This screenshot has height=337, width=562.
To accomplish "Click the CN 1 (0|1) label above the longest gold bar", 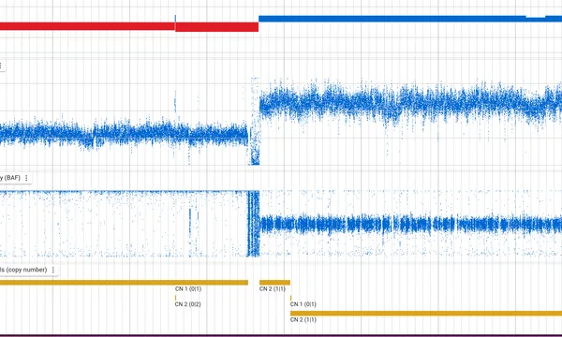I will pyautogui.click(x=303, y=304).
